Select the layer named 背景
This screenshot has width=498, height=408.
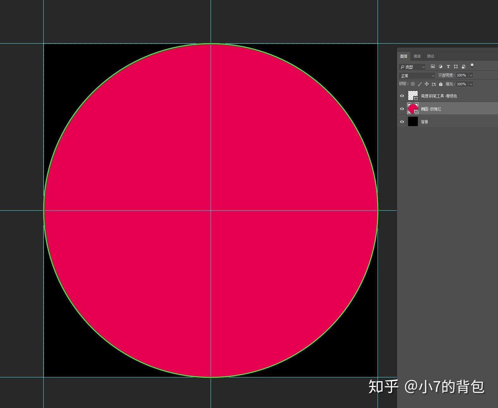coord(424,122)
